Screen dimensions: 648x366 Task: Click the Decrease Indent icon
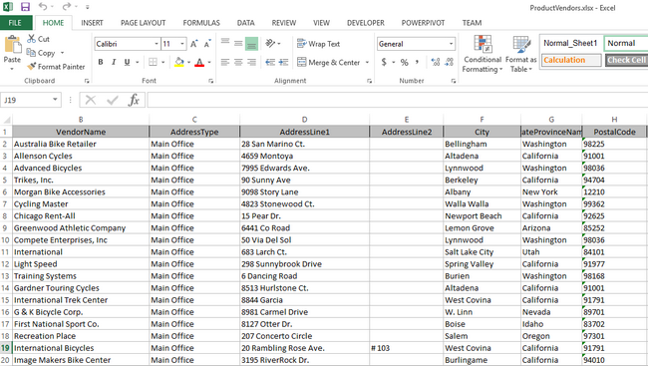[270, 62]
